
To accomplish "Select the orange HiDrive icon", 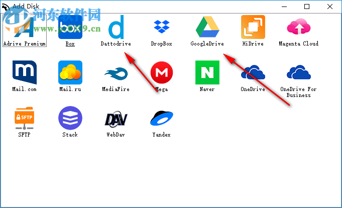I will click(253, 27).
